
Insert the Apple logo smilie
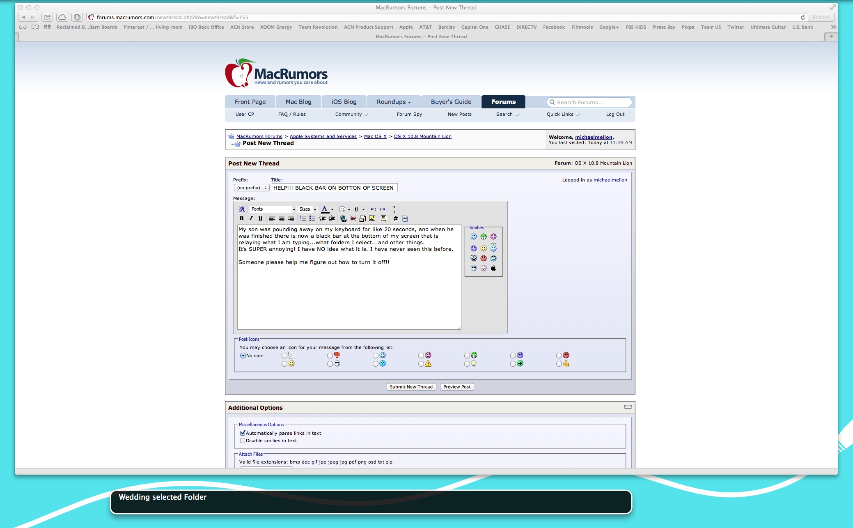point(493,268)
